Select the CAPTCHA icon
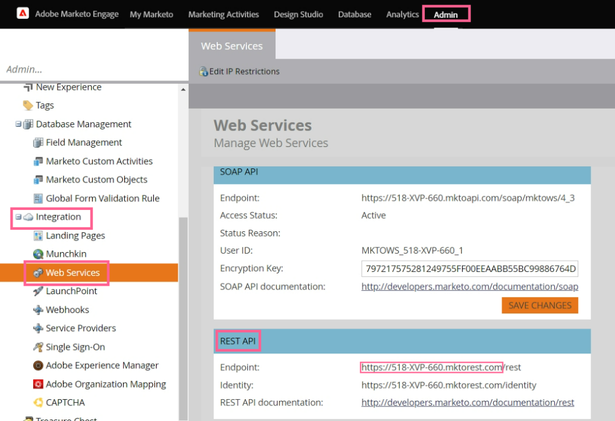The height and width of the screenshot is (421, 615). click(38, 403)
